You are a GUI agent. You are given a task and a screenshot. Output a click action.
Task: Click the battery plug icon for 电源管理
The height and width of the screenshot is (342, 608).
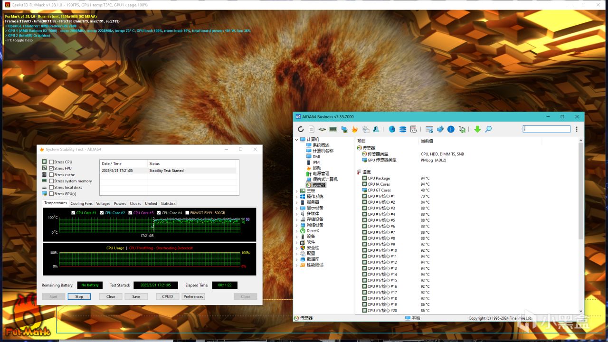coord(309,174)
